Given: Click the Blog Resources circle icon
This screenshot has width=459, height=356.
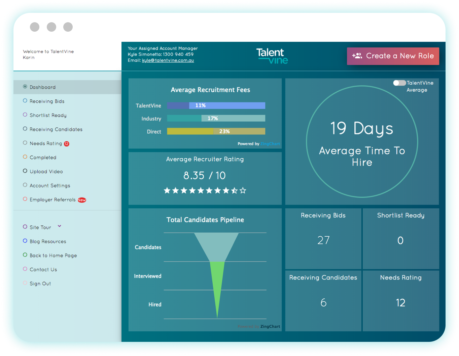Looking at the screenshot, I should coord(25,241).
